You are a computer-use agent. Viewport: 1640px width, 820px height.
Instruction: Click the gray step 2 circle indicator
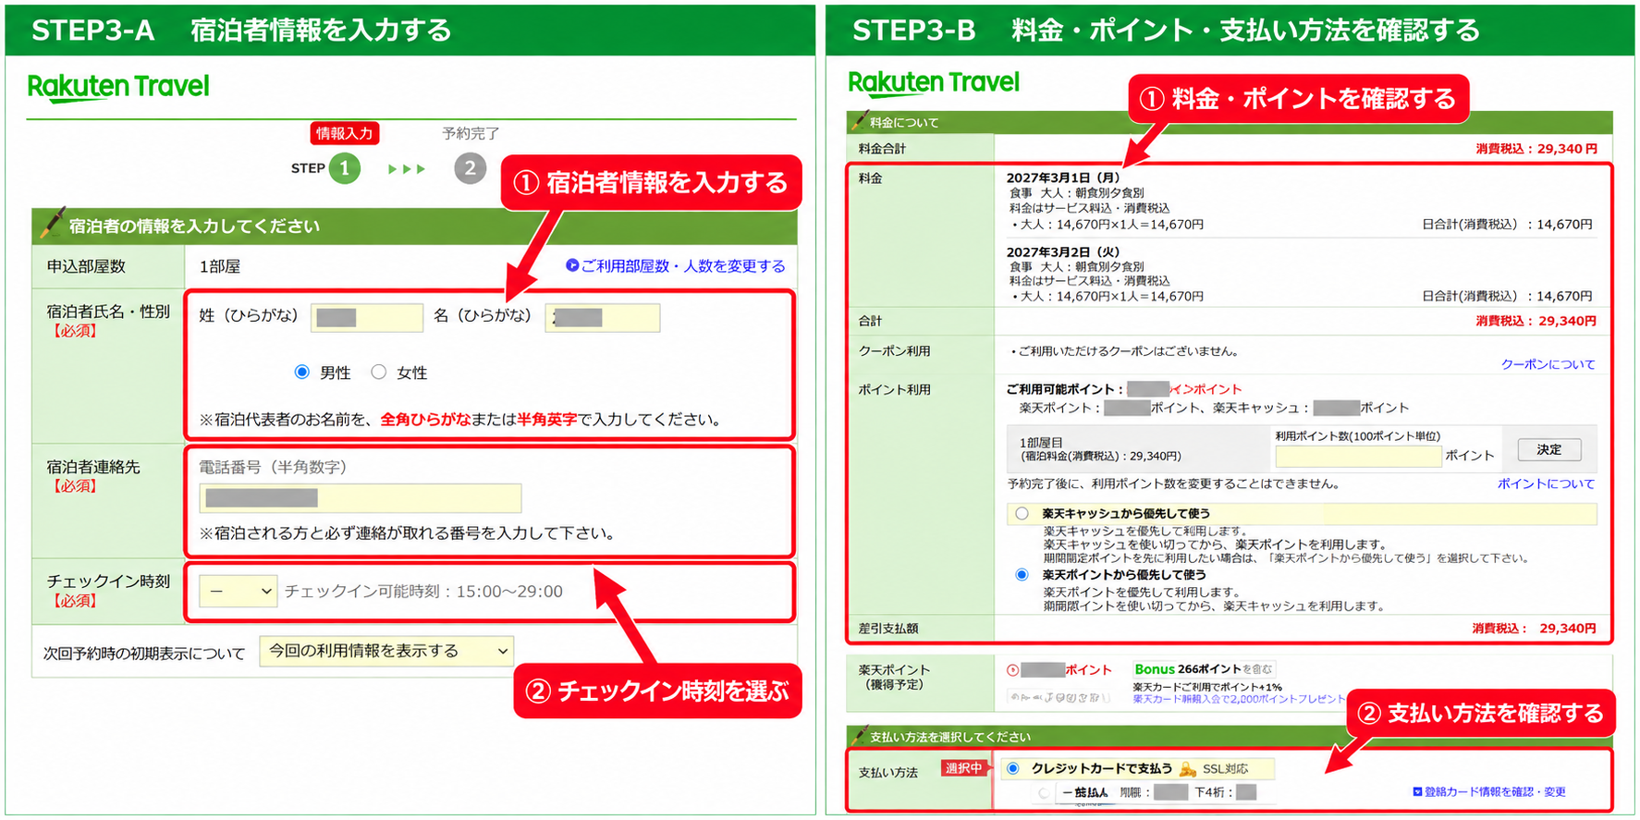[x=470, y=168]
